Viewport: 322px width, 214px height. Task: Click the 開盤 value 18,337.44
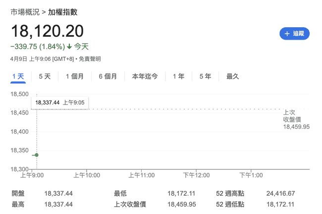(x=58, y=194)
